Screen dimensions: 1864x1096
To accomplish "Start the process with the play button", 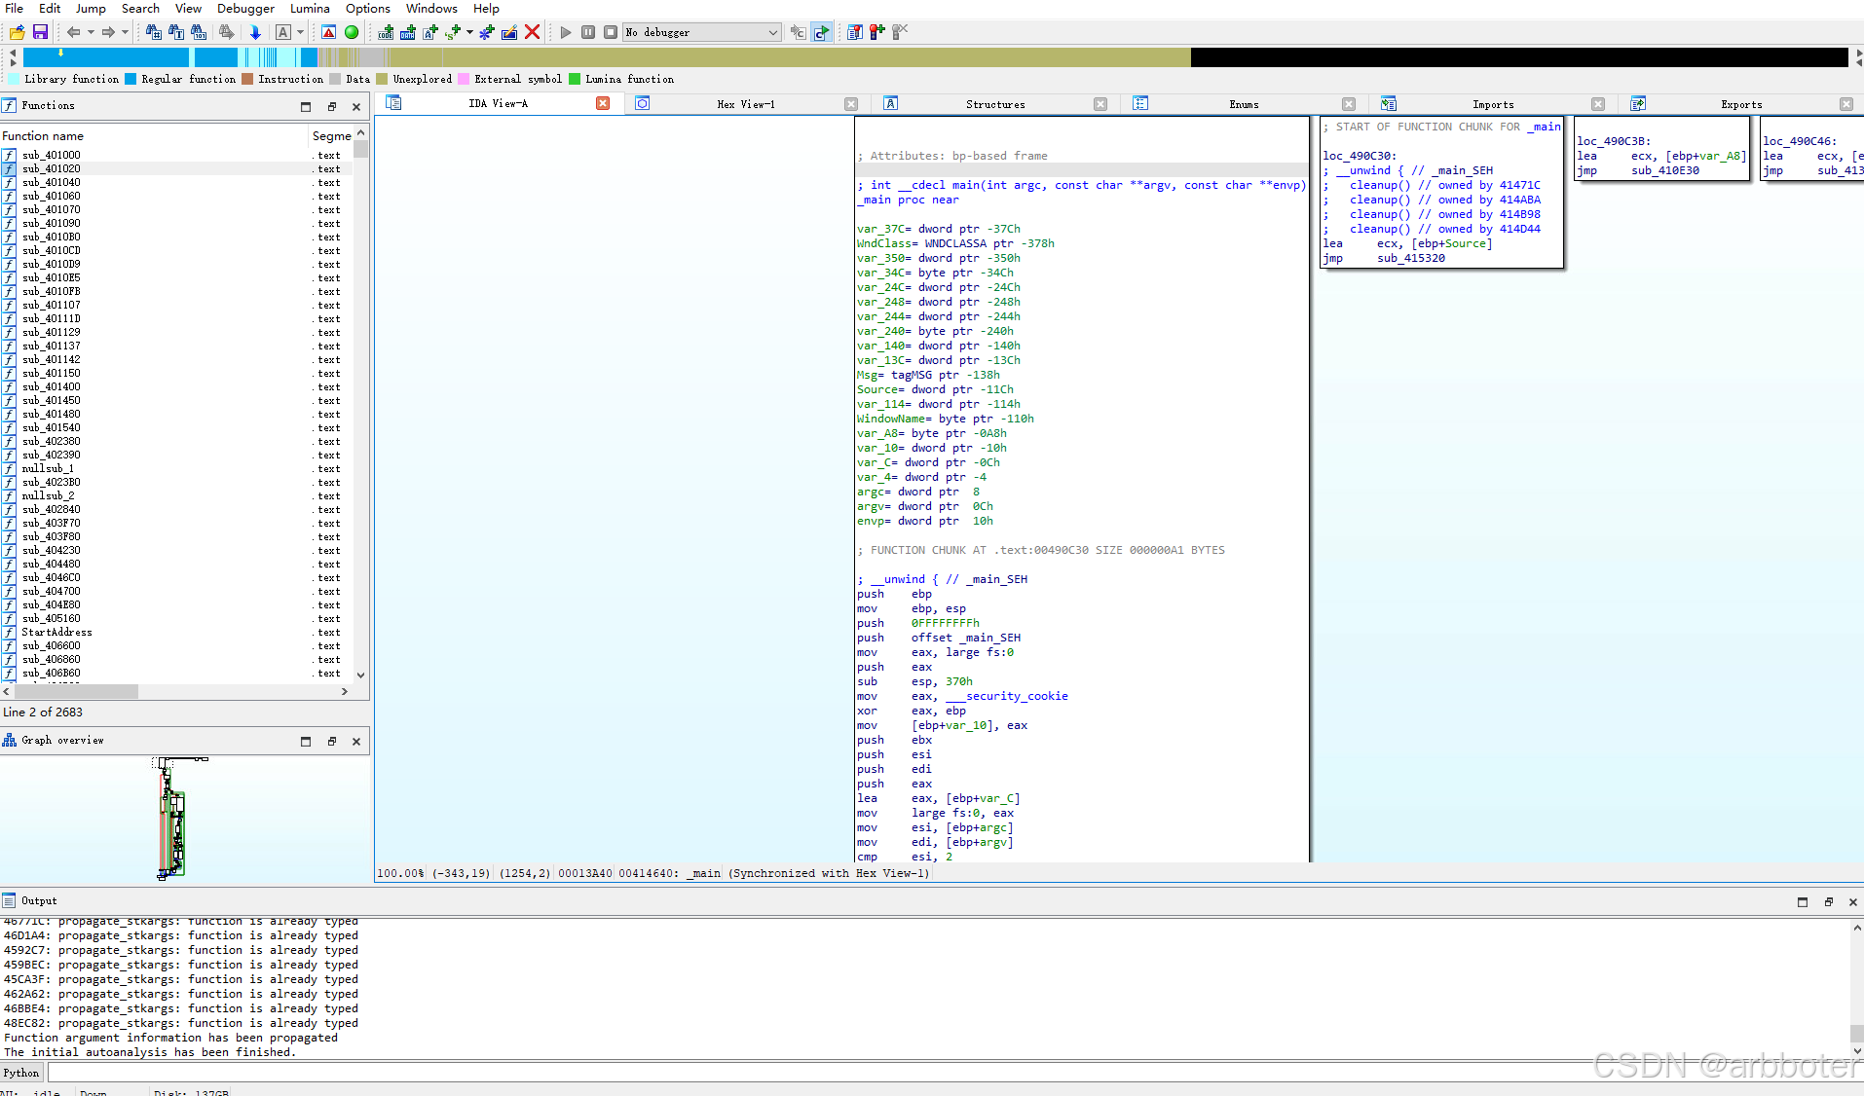I will pyautogui.click(x=566, y=32).
